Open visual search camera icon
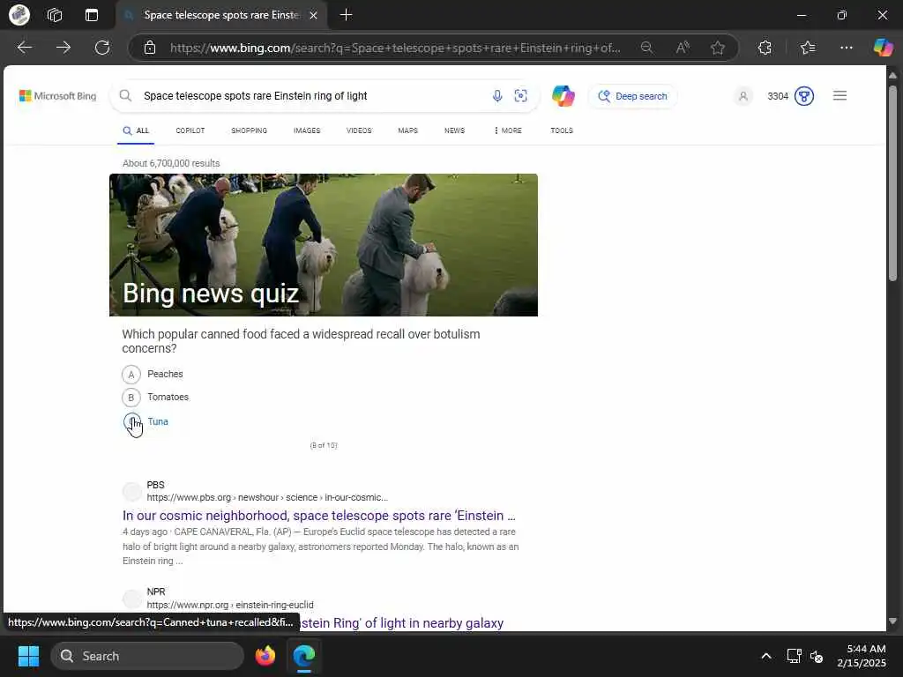 pyautogui.click(x=520, y=95)
